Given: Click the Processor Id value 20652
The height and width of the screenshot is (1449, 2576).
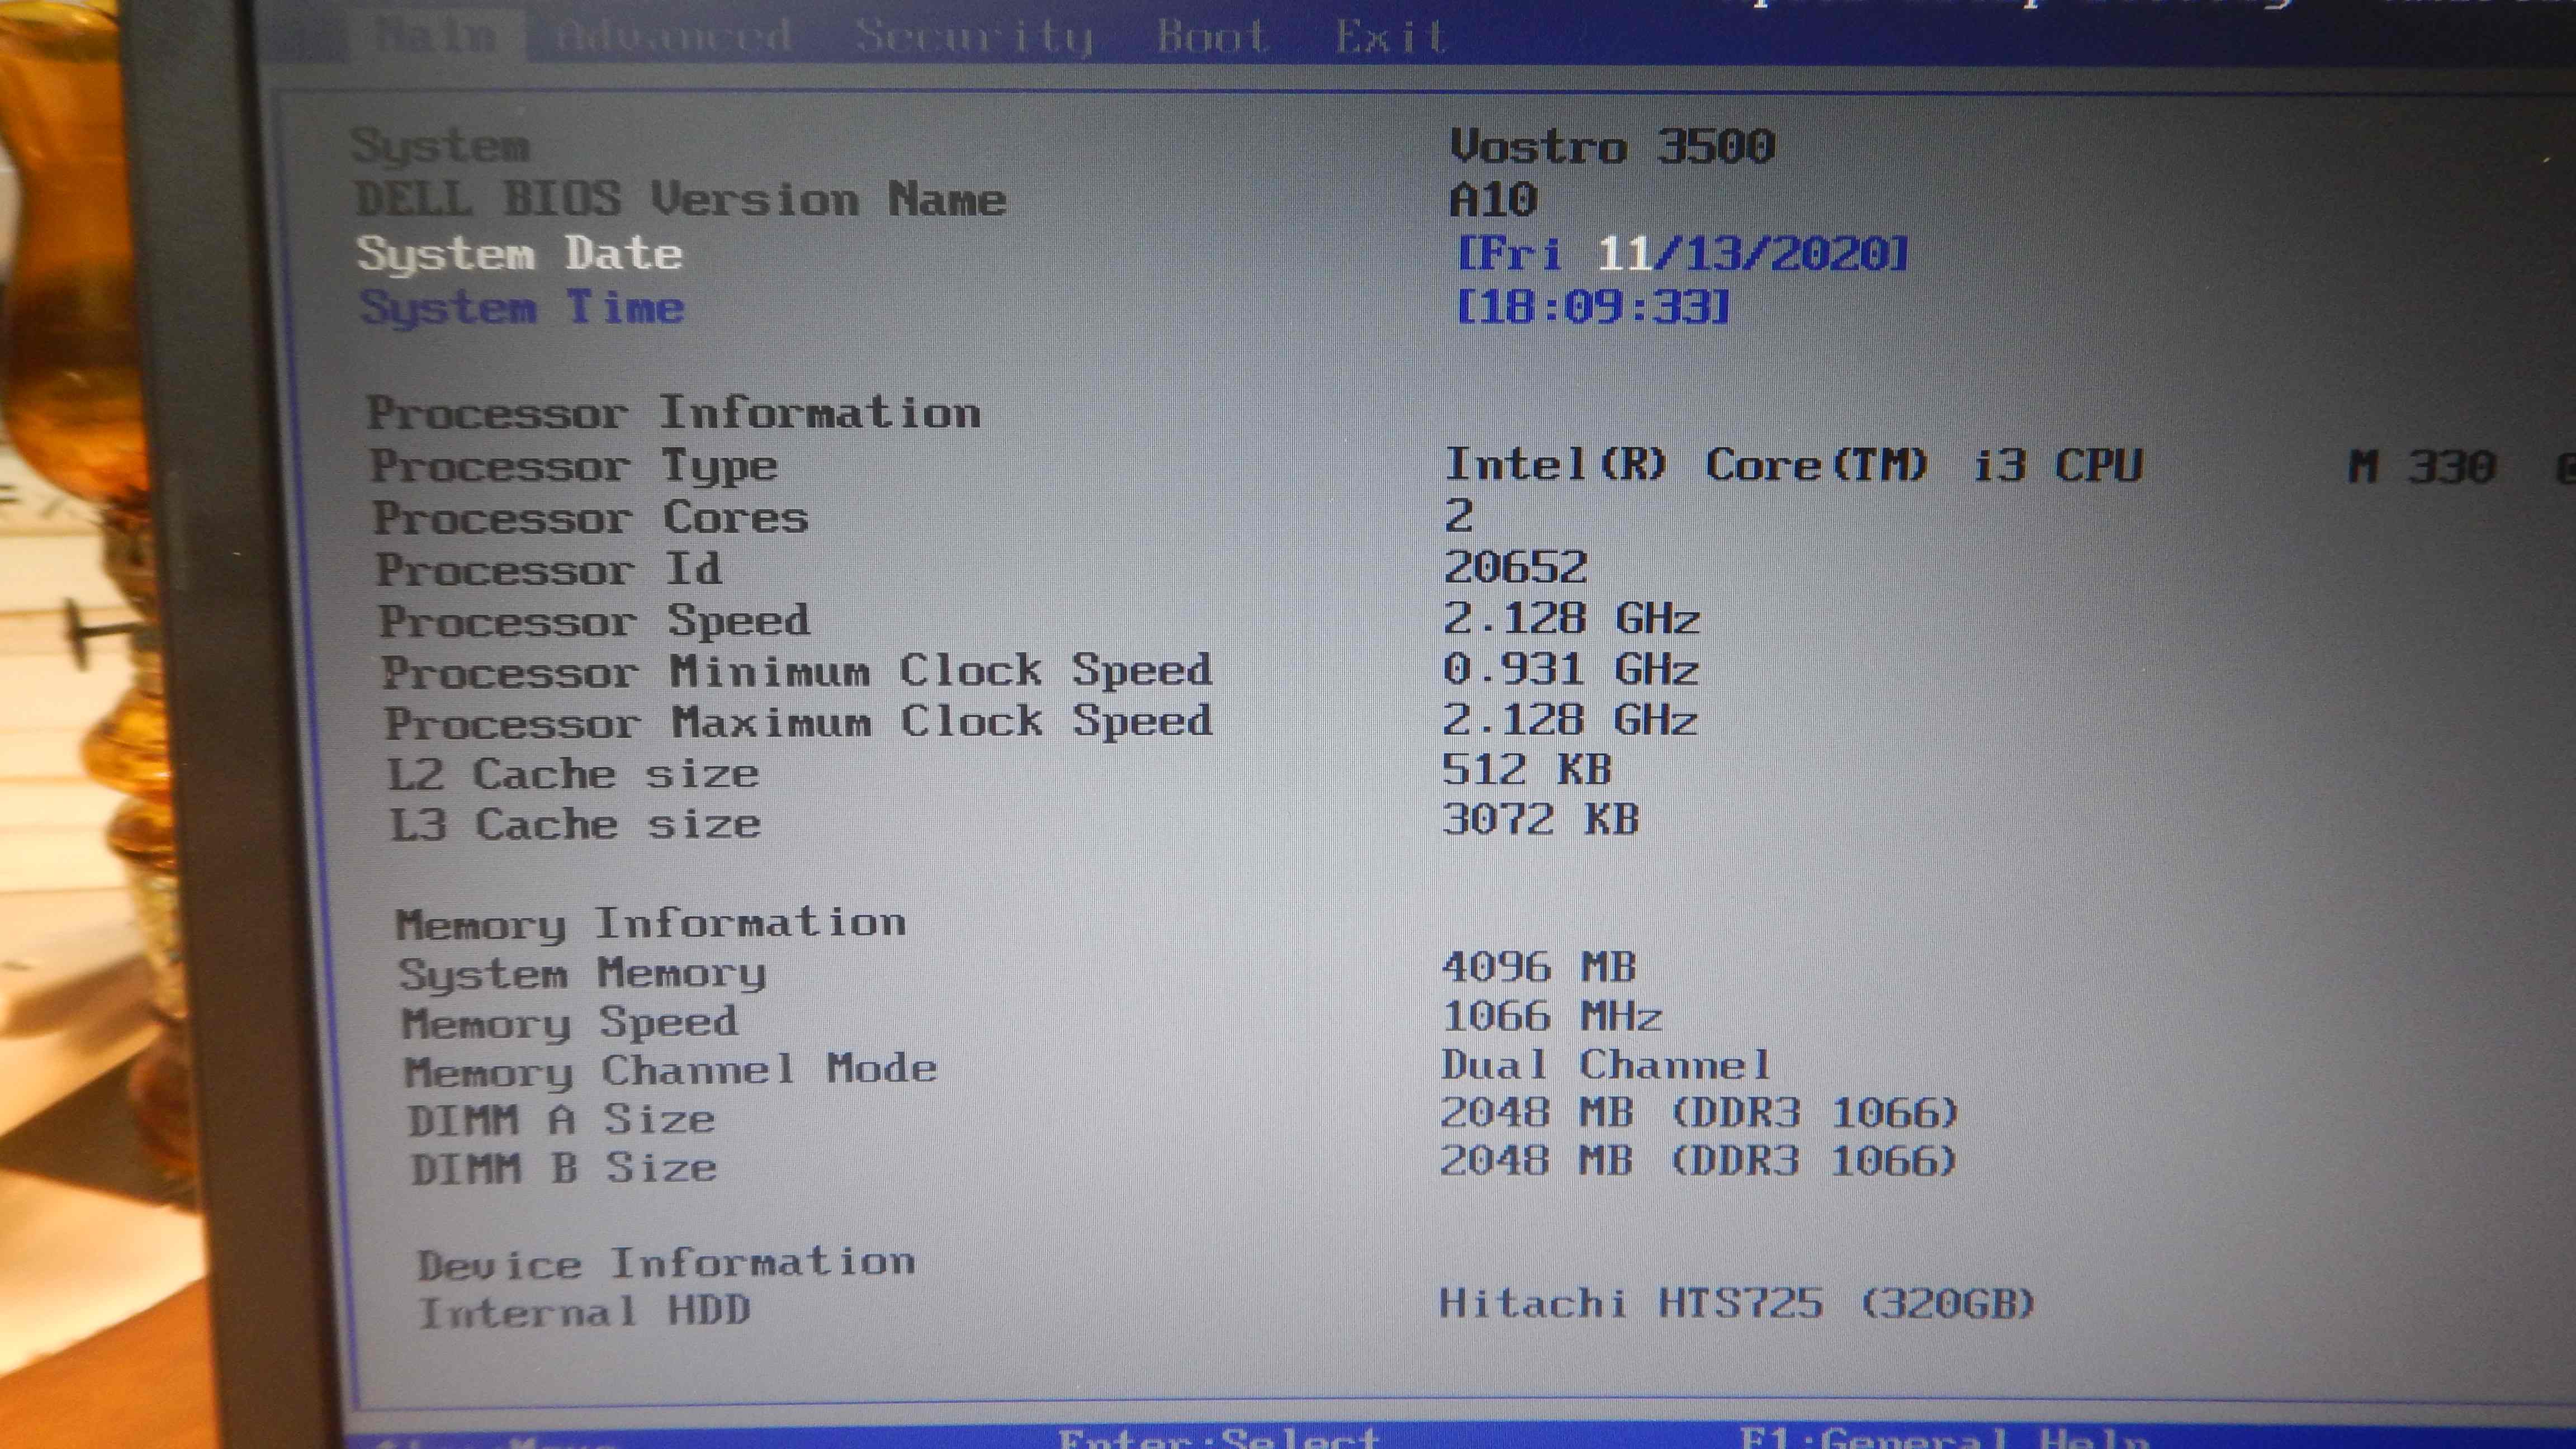Looking at the screenshot, I should click(x=1516, y=567).
